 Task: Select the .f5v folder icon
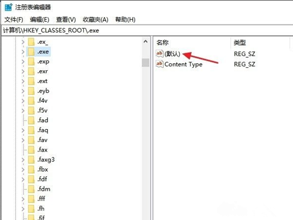click(31, 111)
